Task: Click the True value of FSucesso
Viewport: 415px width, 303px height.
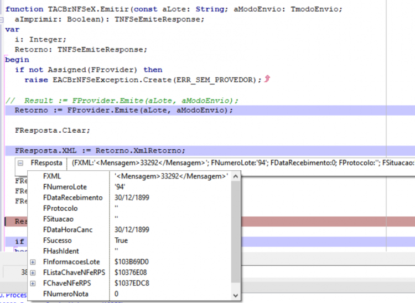Action: 121,241
